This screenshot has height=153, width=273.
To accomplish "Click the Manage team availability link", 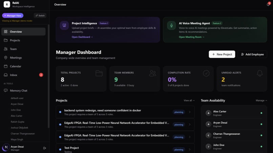I will point(261,100).
